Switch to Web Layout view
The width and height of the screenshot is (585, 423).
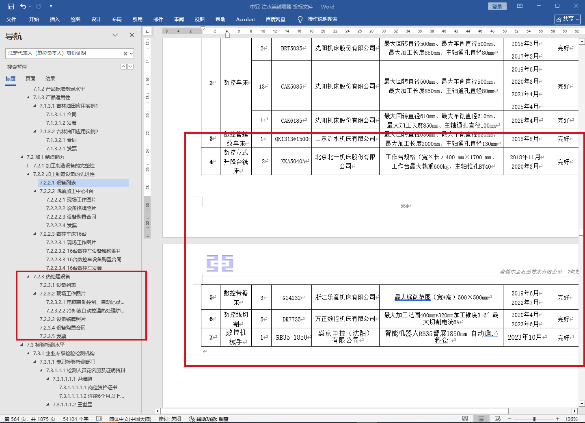coord(498,419)
